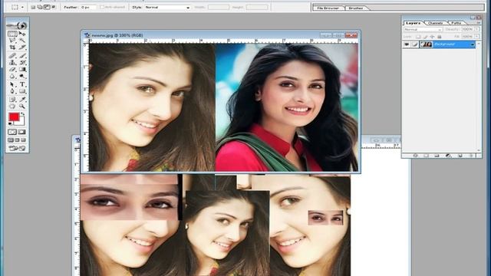Select the Path Selection arrow tool
This screenshot has height=276, width=491.
click(x=12, y=84)
